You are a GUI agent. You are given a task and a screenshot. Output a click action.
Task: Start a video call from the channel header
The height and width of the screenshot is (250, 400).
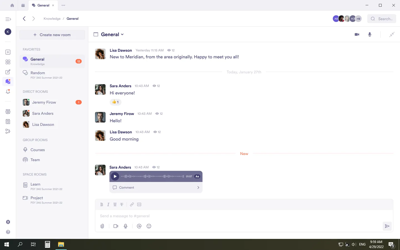point(357,34)
